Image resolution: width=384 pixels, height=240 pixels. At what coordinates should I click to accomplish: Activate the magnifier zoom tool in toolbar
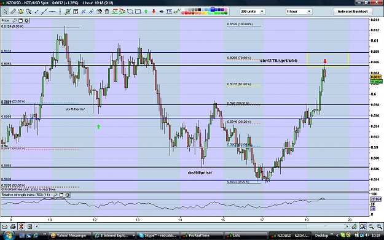point(29,12)
